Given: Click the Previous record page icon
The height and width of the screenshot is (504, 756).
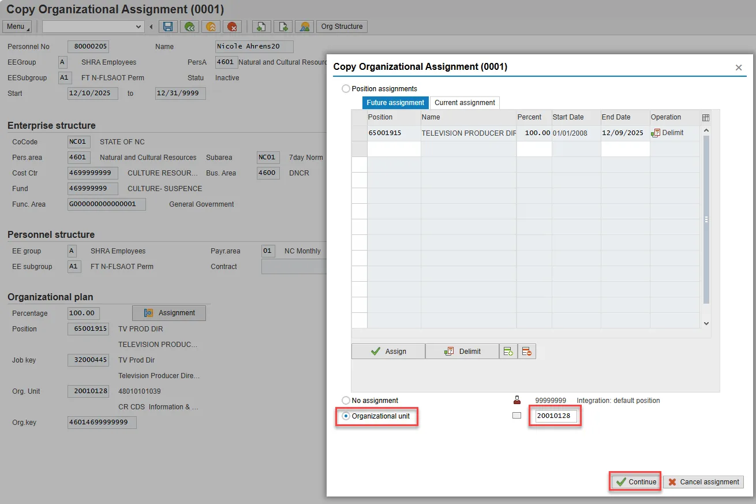Looking at the screenshot, I should click(x=261, y=27).
